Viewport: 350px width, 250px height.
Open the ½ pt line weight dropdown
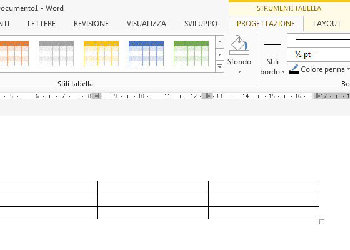coord(319,54)
